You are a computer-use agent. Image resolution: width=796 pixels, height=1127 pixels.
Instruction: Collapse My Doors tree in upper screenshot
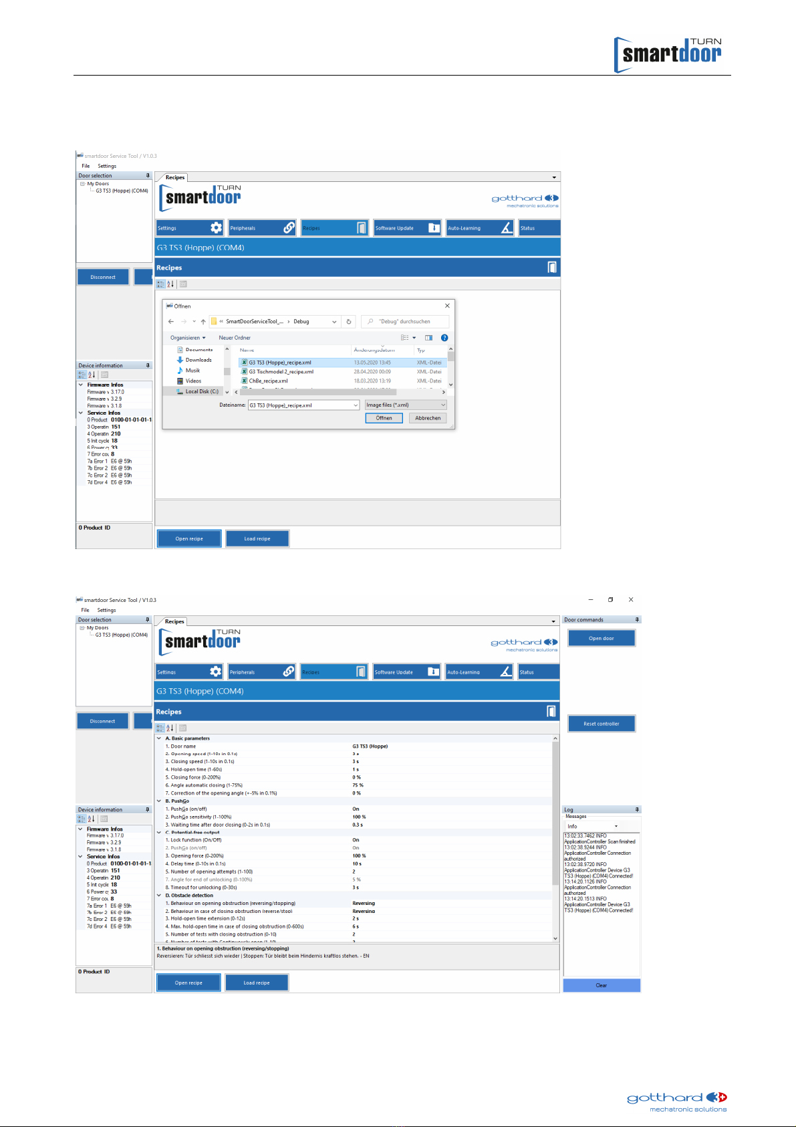click(x=82, y=184)
